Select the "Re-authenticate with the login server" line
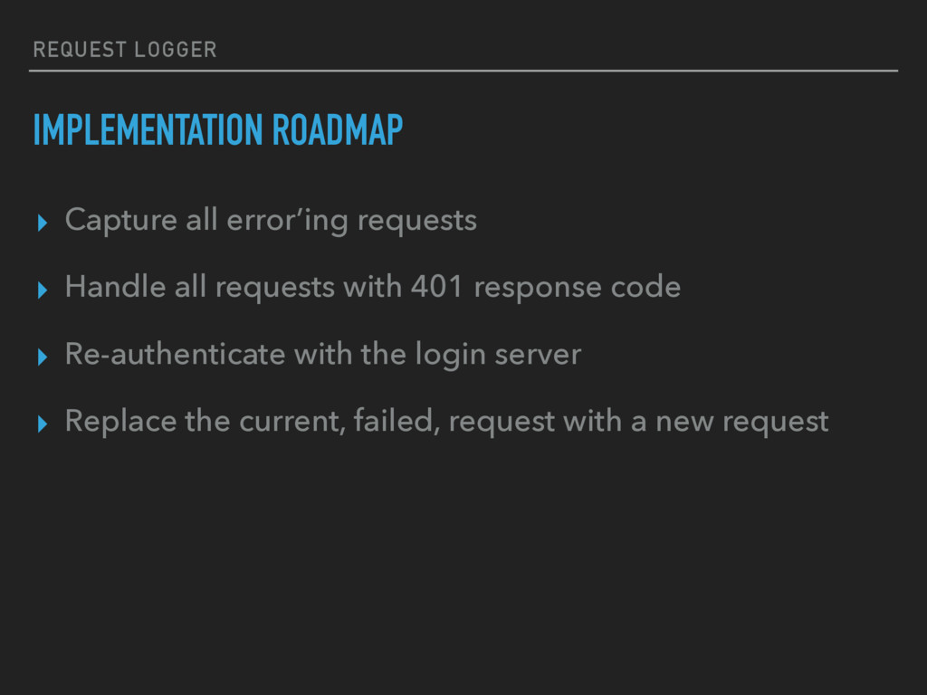The image size is (927, 695). pos(323,355)
